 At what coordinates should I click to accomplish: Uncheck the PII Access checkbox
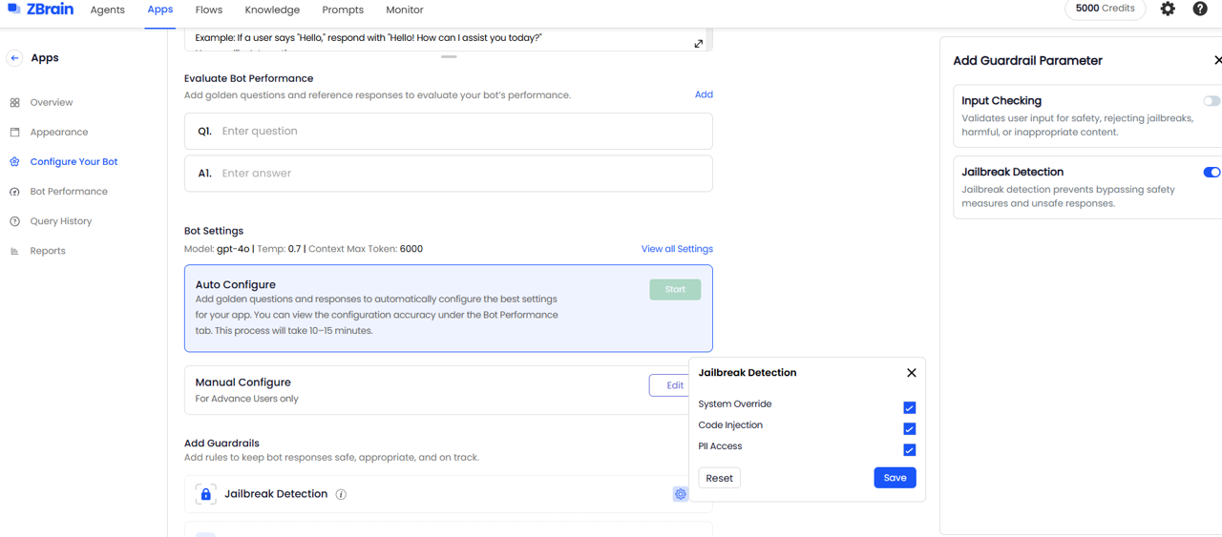point(909,449)
